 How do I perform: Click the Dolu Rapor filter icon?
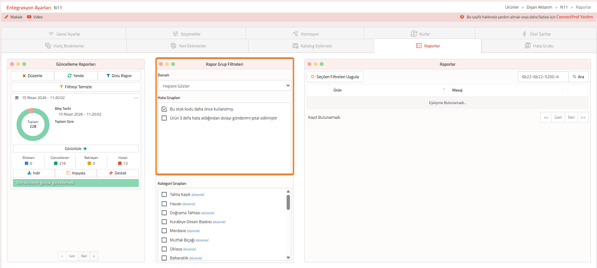pos(108,76)
